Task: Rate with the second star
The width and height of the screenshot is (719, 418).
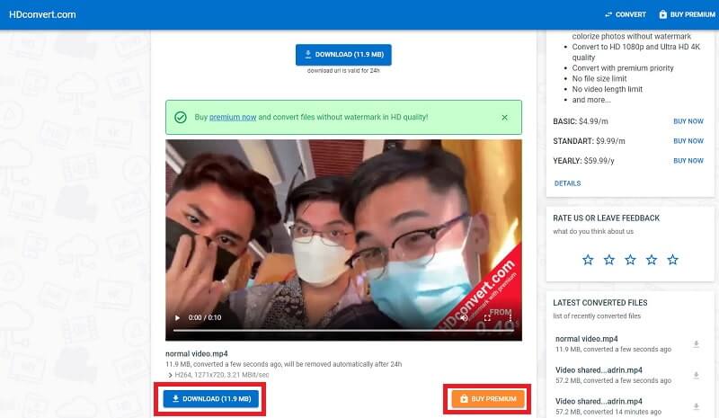Action: coord(609,260)
